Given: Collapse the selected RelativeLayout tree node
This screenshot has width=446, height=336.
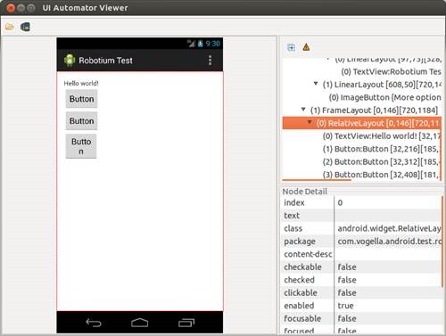Looking at the screenshot, I should pos(310,122).
